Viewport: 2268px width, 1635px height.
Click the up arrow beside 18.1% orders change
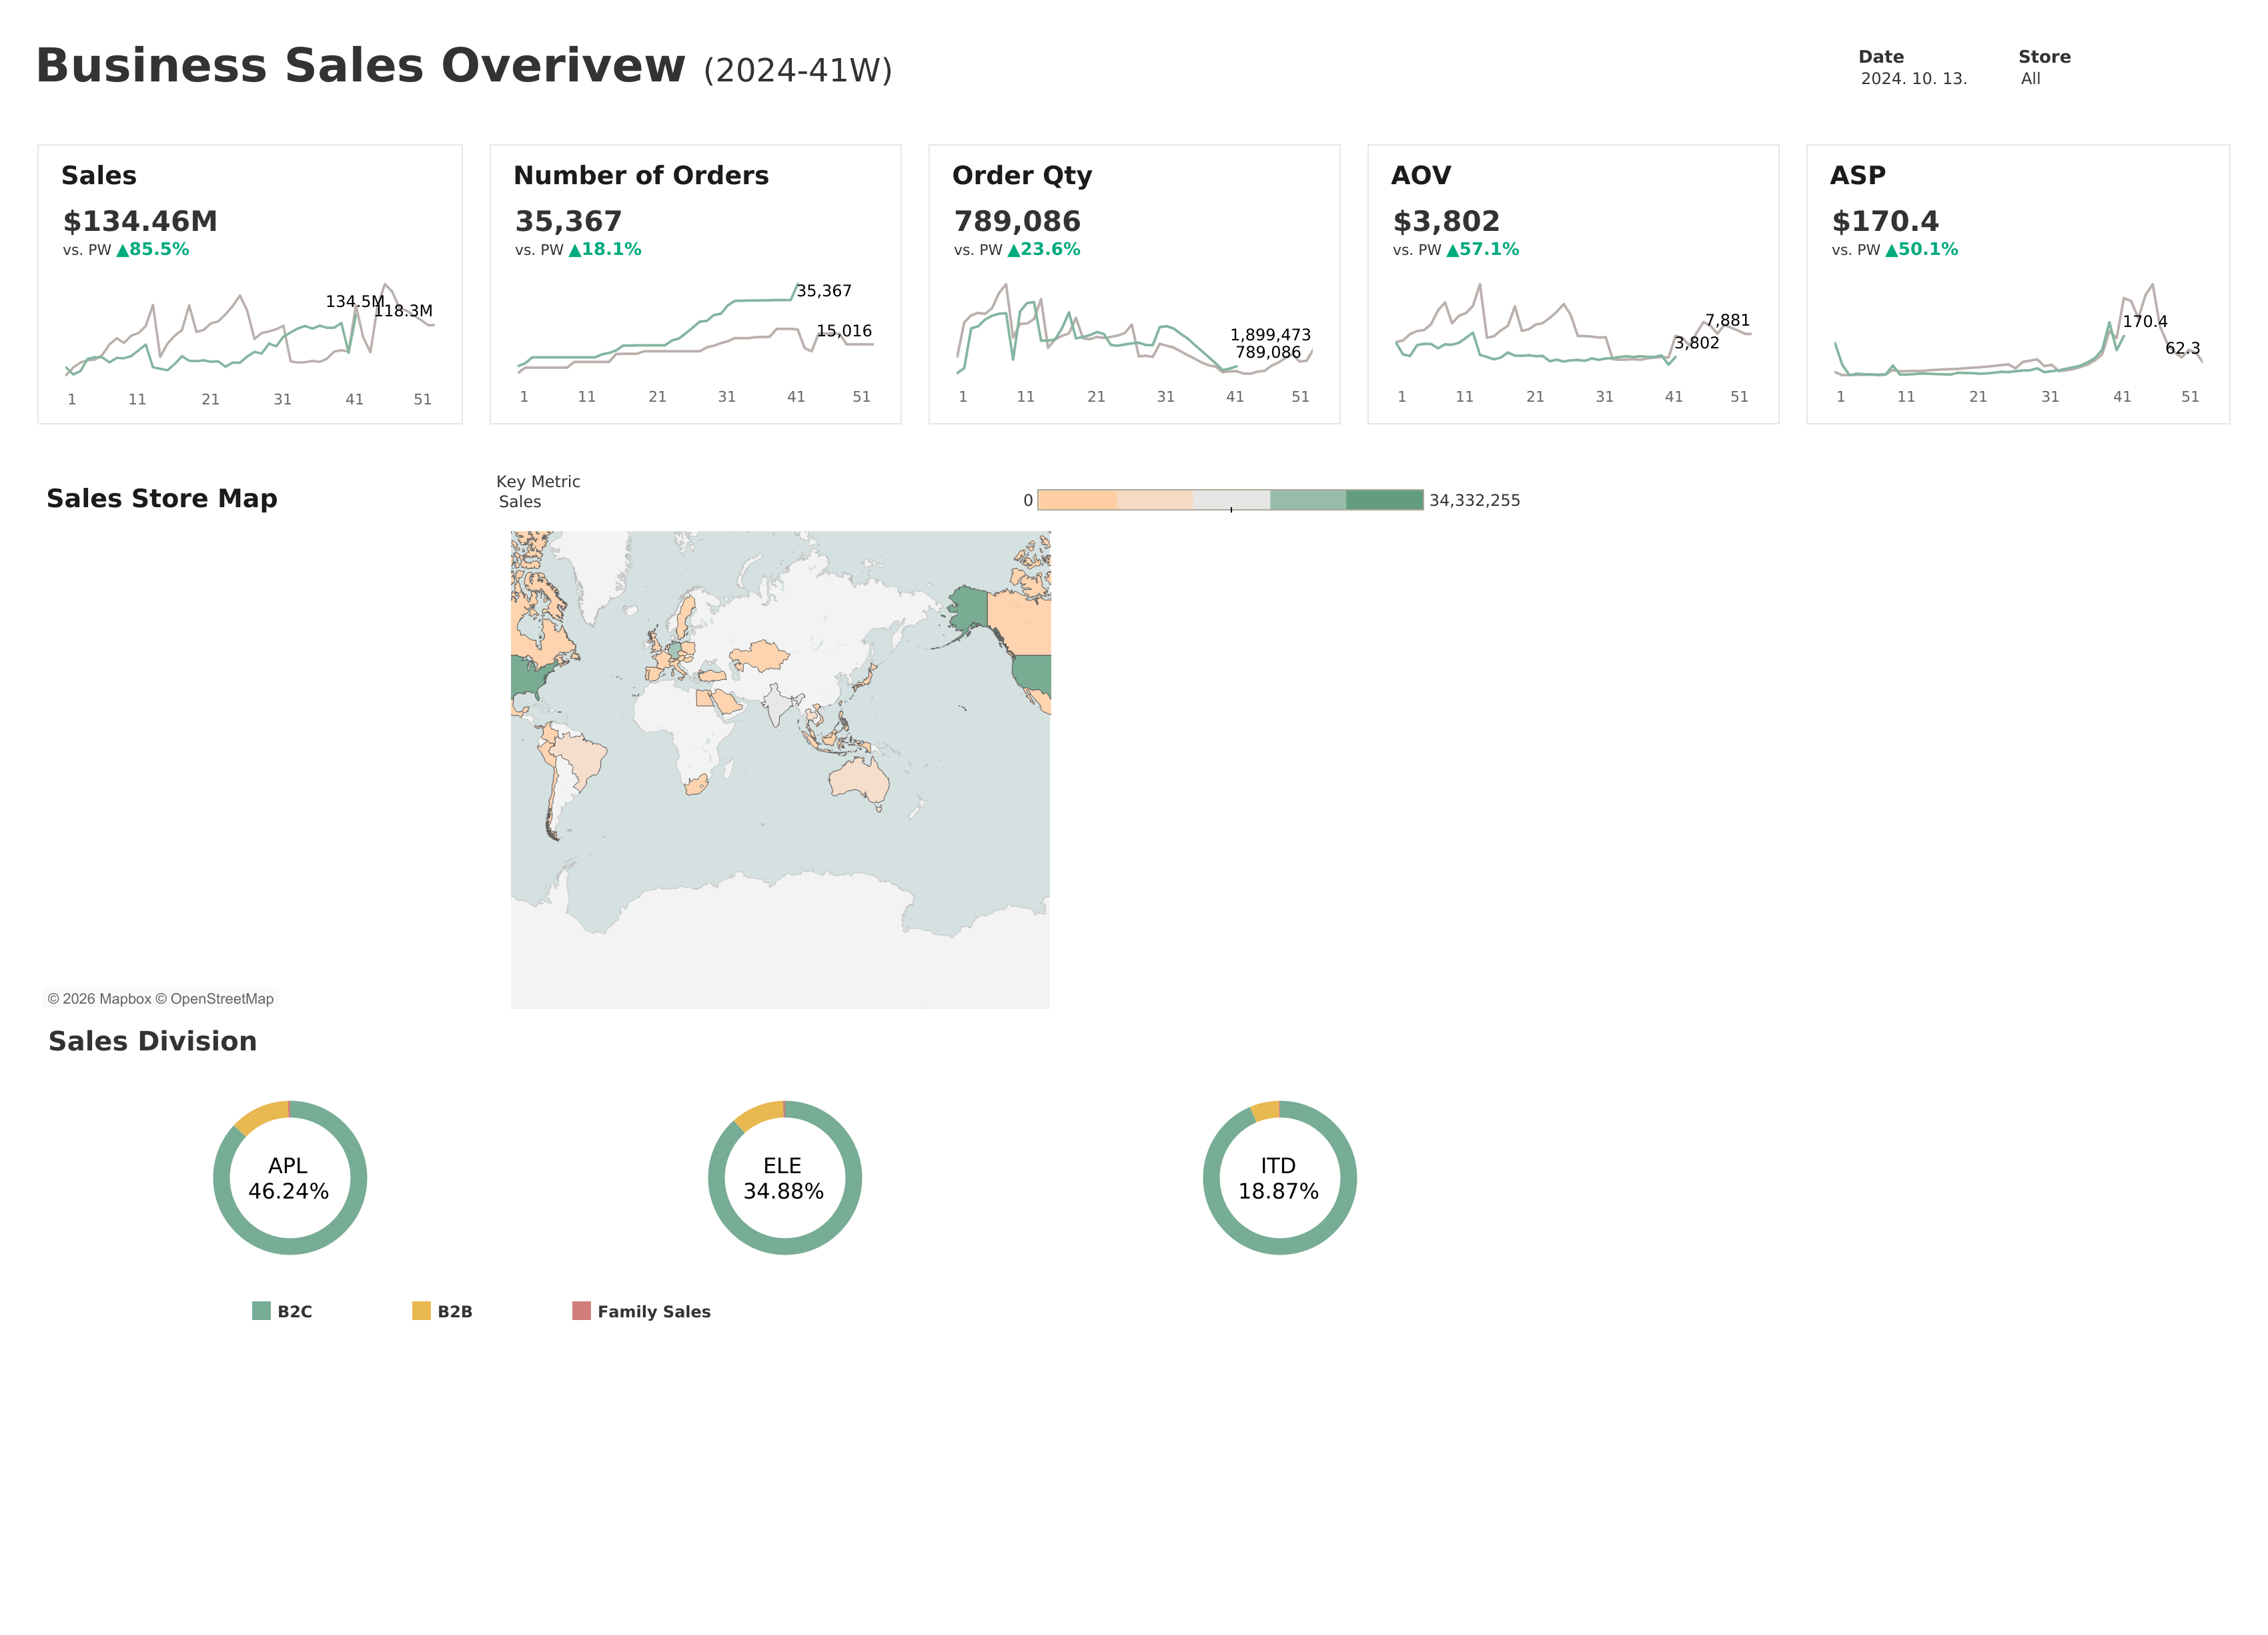coord(574,250)
